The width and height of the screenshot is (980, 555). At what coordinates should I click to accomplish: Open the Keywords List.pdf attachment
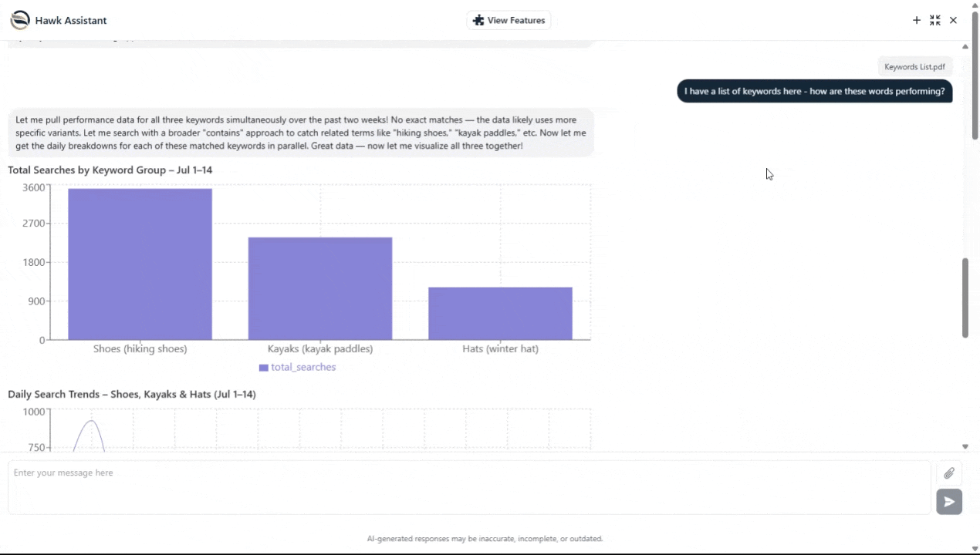[x=914, y=67]
